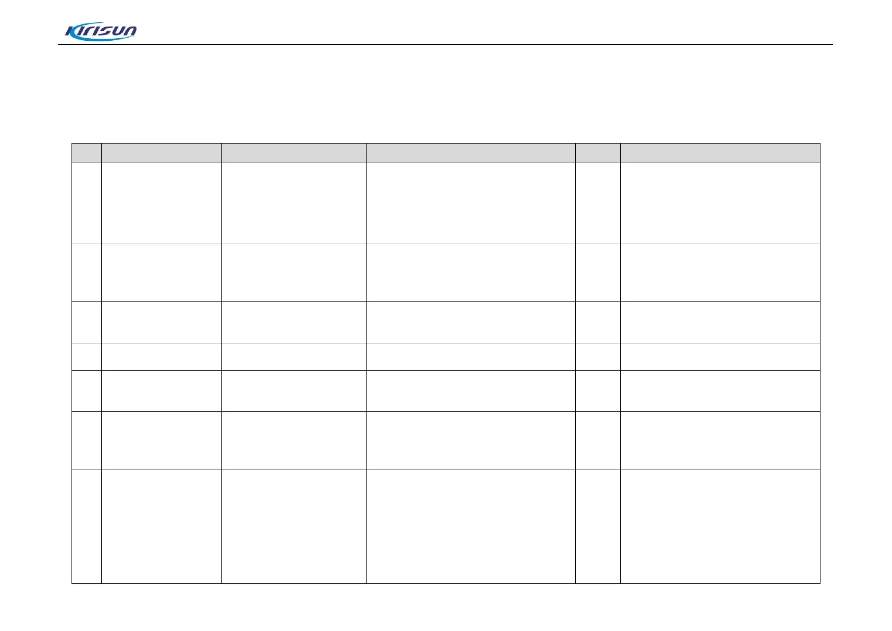The image size is (892, 631).
Task: Select the widest gray header cell in the fourth column
Action: (x=470, y=153)
